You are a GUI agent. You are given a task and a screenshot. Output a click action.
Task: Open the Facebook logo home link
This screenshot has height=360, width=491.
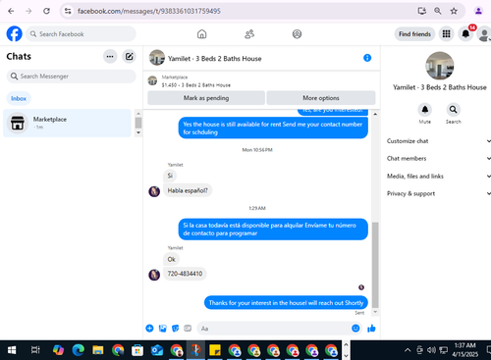point(14,33)
